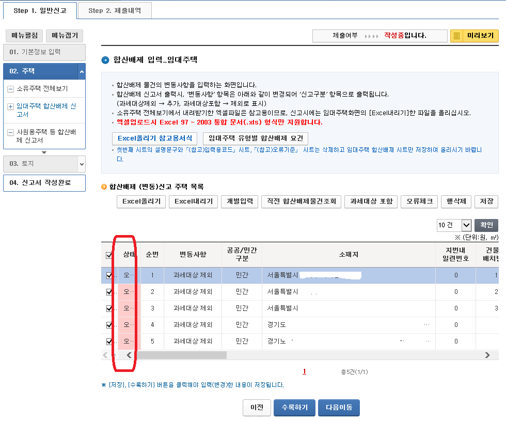Image resolution: width=506 pixels, height=421 pixels.
Task: Click the 저장 save button
Action: (x=487, y=201)
